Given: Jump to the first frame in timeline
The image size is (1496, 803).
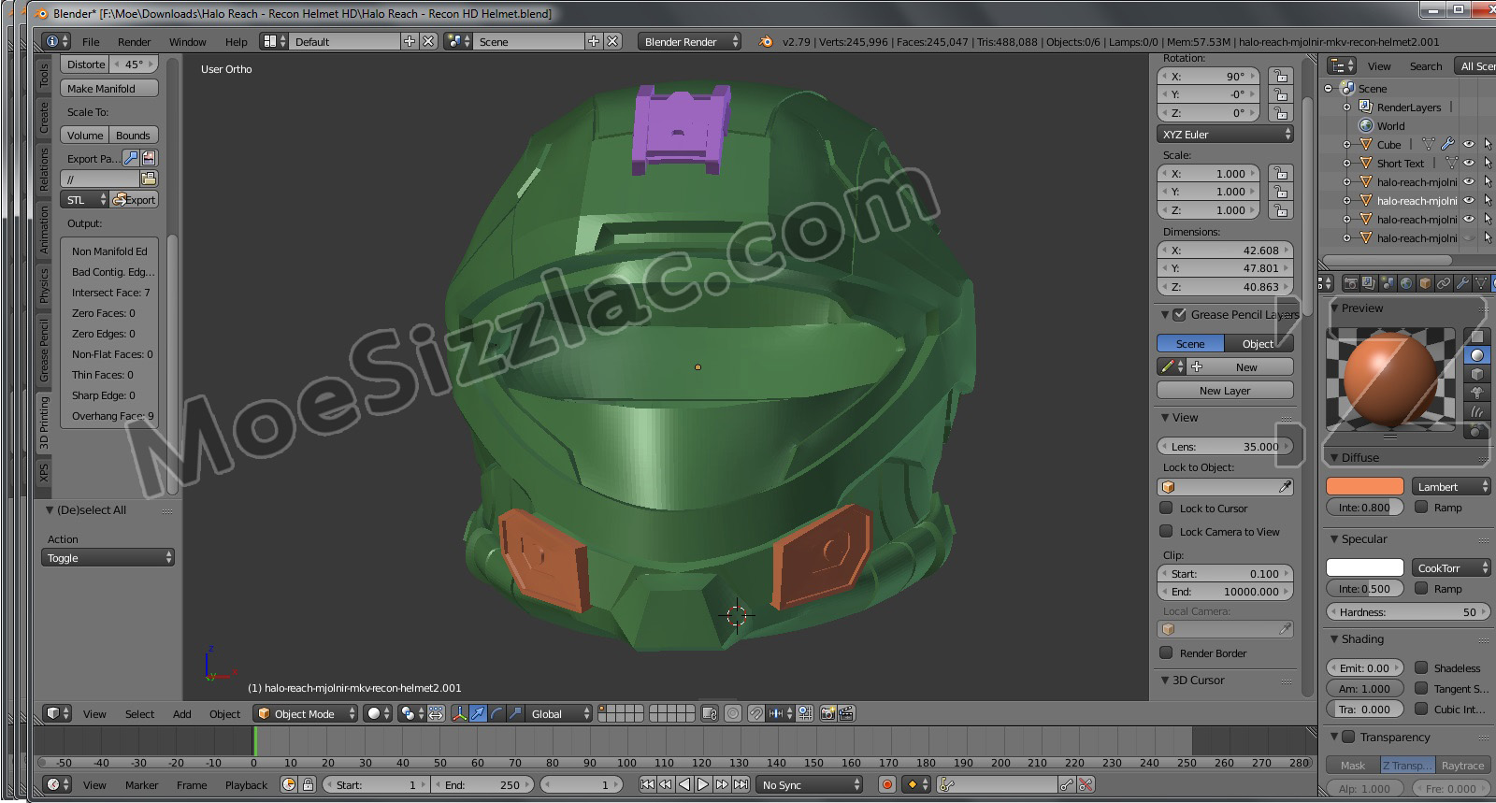Looking at the screenshot, I should [647, 784].
